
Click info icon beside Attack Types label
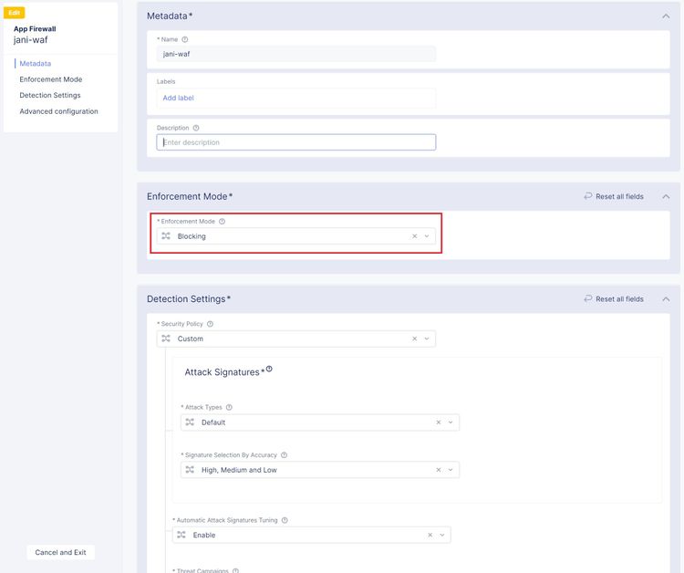[x=229, y=408]
